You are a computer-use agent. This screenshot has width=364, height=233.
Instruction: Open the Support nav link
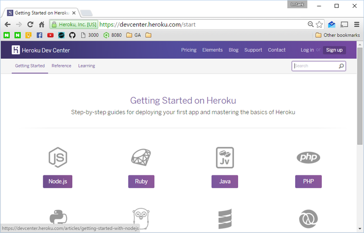253,50
